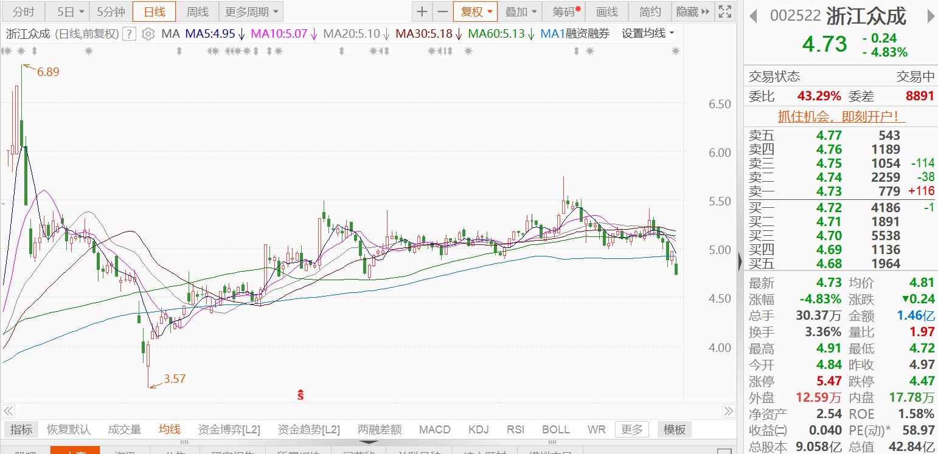Open the 复权 dropdown
This screenshot has width=938, height=454.
475,12
